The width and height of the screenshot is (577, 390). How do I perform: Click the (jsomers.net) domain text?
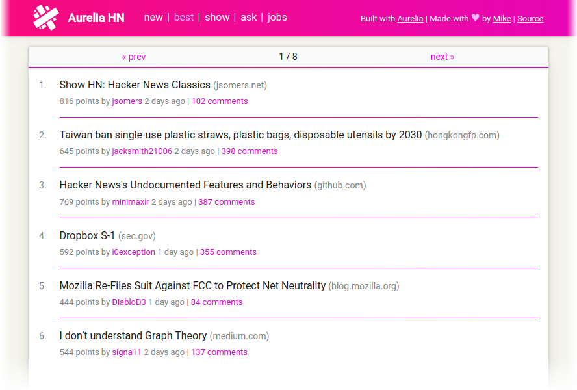tap(240, 85)
